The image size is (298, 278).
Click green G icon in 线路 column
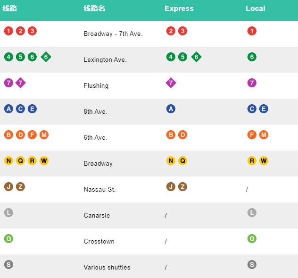(x=8, y=239)
